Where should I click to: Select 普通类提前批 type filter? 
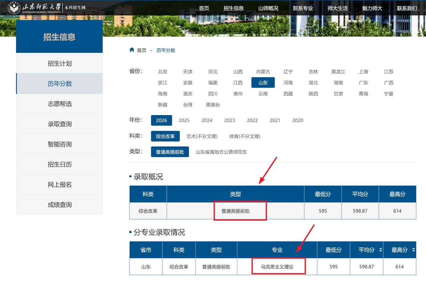pyautogui.click(x=170, y=152)
